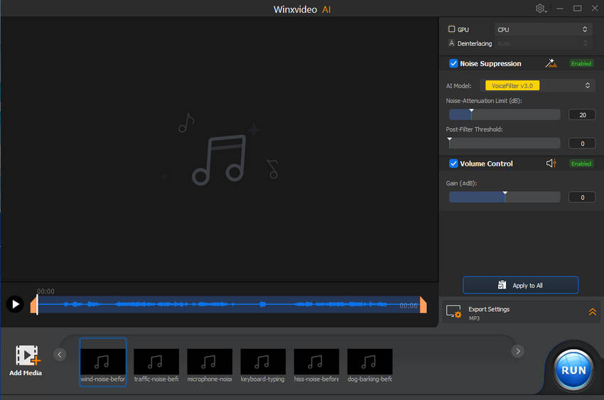Click the Noise Suppression magic wand icon
Image resolution: width=604 pixels, height=400 pixels.
click(x=551, y=63)
